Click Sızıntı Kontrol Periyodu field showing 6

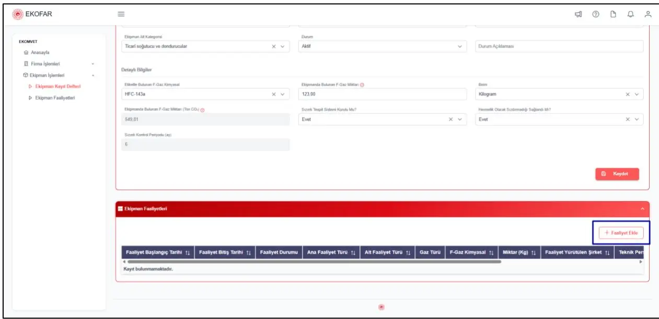coord(205,144)
